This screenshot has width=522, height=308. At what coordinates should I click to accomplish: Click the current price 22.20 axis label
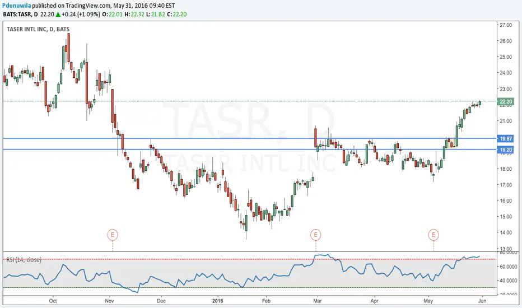click(x=506, y=101)
